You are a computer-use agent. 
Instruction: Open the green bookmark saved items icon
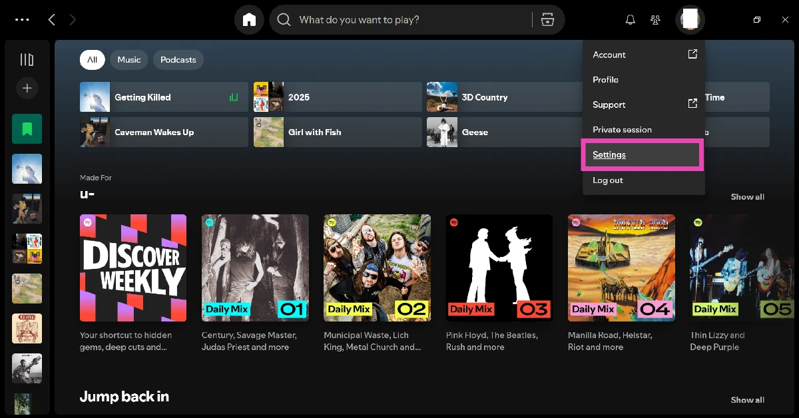point(27,128)
